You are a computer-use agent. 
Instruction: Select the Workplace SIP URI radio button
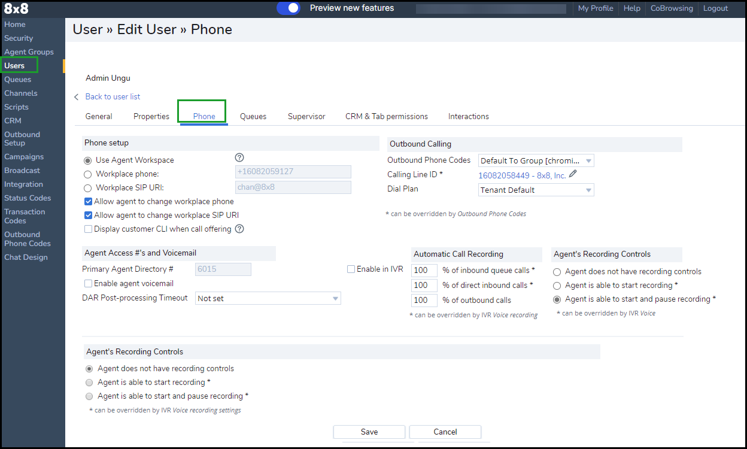(x=88, y=188)
